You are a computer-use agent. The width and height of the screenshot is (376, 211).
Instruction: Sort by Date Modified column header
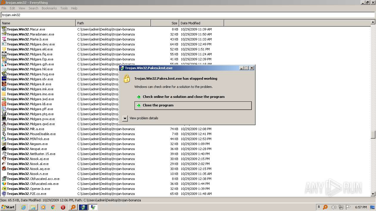[201, 23]
